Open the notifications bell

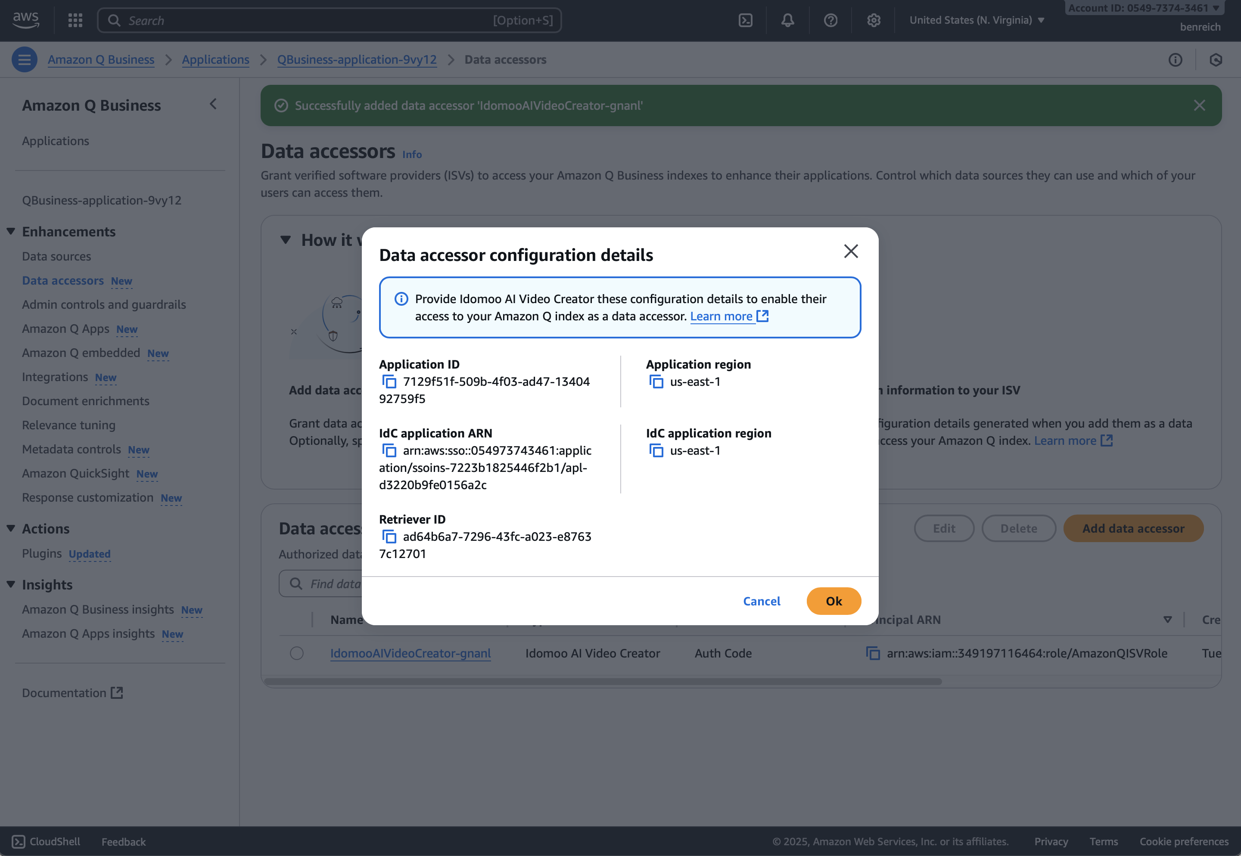787,20
